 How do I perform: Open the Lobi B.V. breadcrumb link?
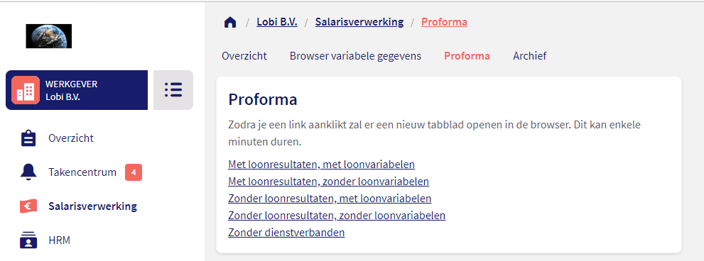[x=277, y=22]
